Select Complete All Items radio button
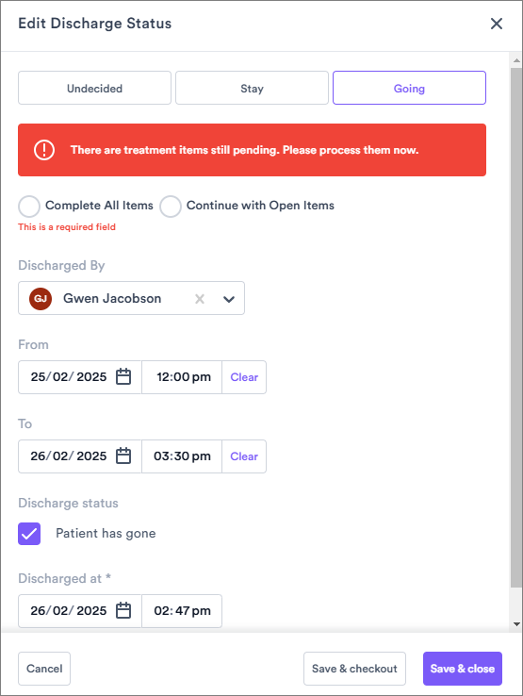 (x=29, y=207)
